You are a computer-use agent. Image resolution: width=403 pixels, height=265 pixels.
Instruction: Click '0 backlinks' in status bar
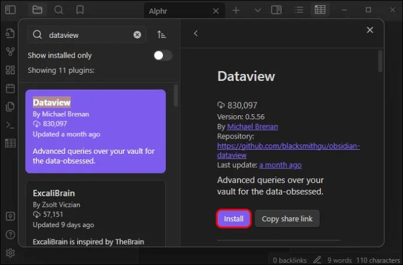[x=290, y=260]
